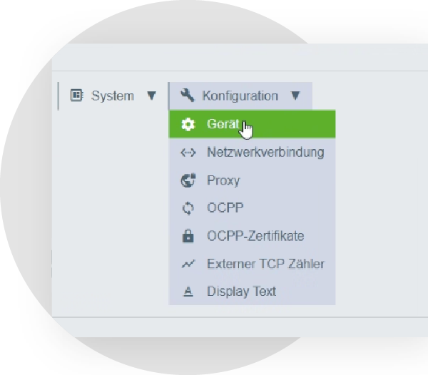Select the Display Text entry

tap(241, 292)
